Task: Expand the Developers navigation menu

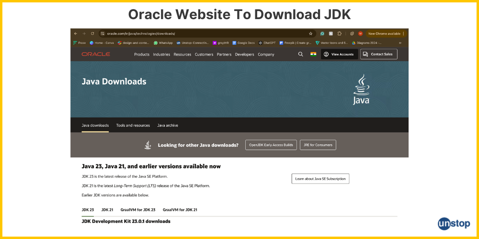Action: [x=244, y=54]
